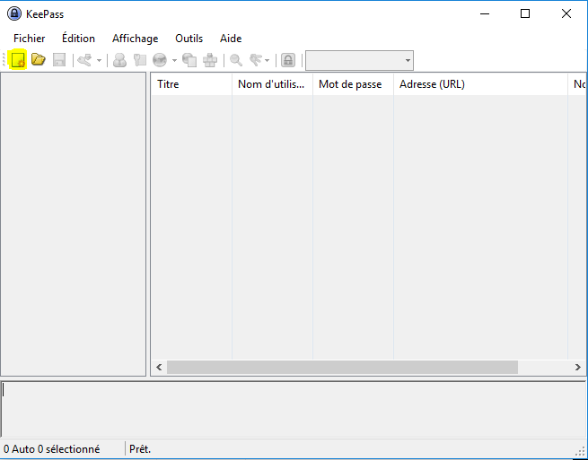Click the magnifier find icon
The width and height of the screenshot is (588, 460).
pos(236,60)
